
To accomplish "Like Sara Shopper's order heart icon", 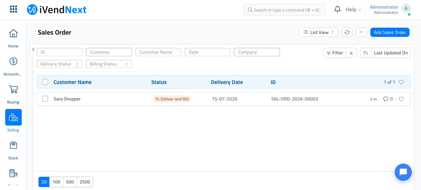I will (x=401, y=99).
